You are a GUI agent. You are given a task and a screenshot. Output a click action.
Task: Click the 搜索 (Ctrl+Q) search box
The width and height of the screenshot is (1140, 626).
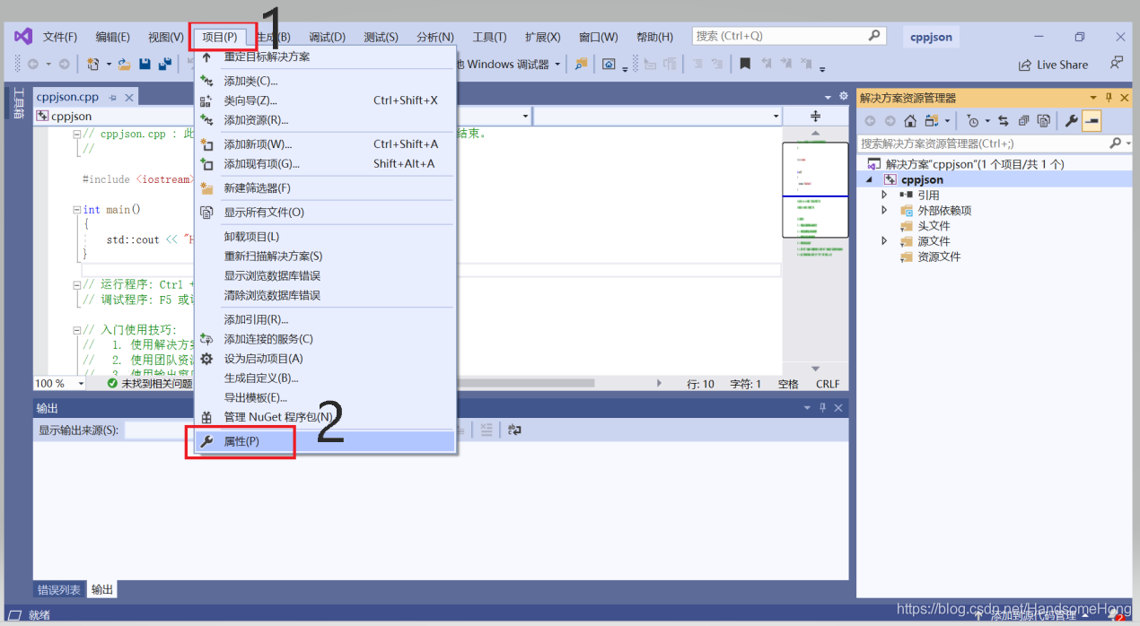point(781,37)
